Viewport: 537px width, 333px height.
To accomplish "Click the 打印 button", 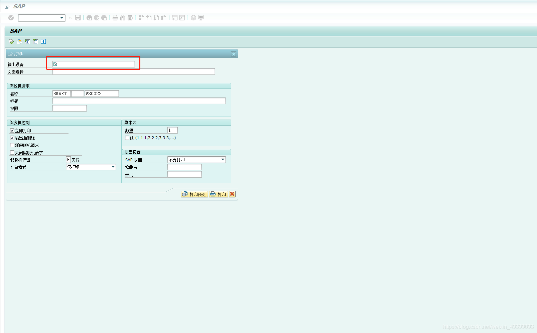I will (x=219, y=194).
